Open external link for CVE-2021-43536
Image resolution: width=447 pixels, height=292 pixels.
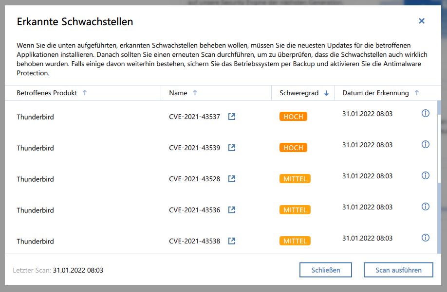(232, 210)
